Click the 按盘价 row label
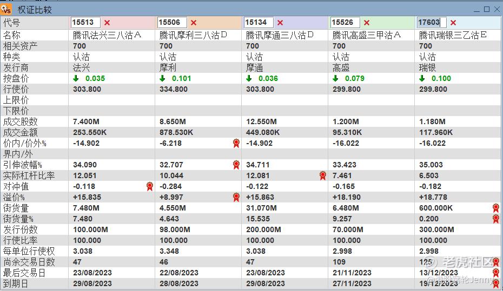The height and width of the screenshot is (291, 503). point(16,78)
